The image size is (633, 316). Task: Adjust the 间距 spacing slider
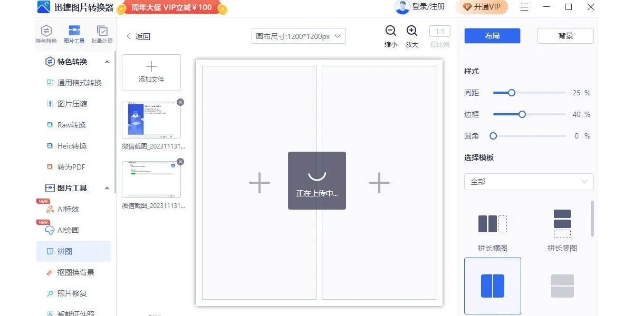click(529, 93)
